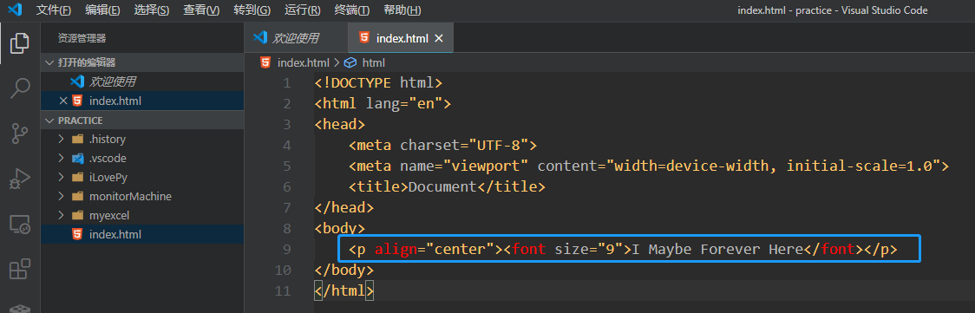Close index.html in open editors list
The image size is (975, 313).
(x=62, y=101)
